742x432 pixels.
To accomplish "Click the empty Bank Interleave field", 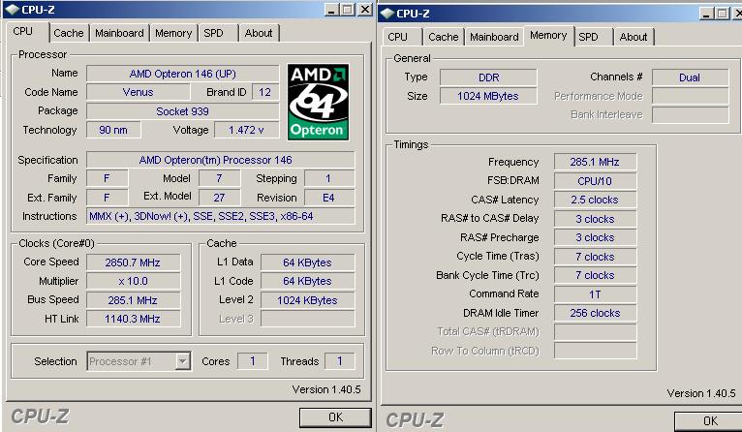I will point(690,115).
